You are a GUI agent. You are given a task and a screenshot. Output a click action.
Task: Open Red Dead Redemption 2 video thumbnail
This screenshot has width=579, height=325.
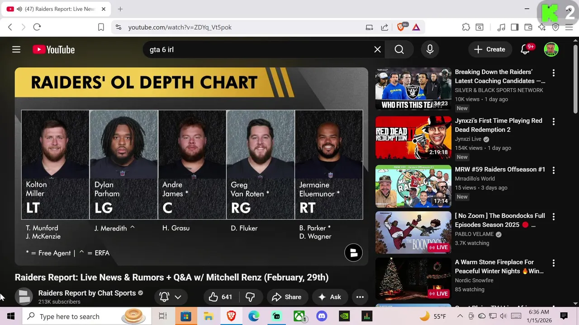tap(413, 138)
